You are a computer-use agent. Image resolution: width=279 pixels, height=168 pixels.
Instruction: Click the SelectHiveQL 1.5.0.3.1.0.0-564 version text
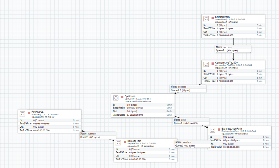point(230,20)
